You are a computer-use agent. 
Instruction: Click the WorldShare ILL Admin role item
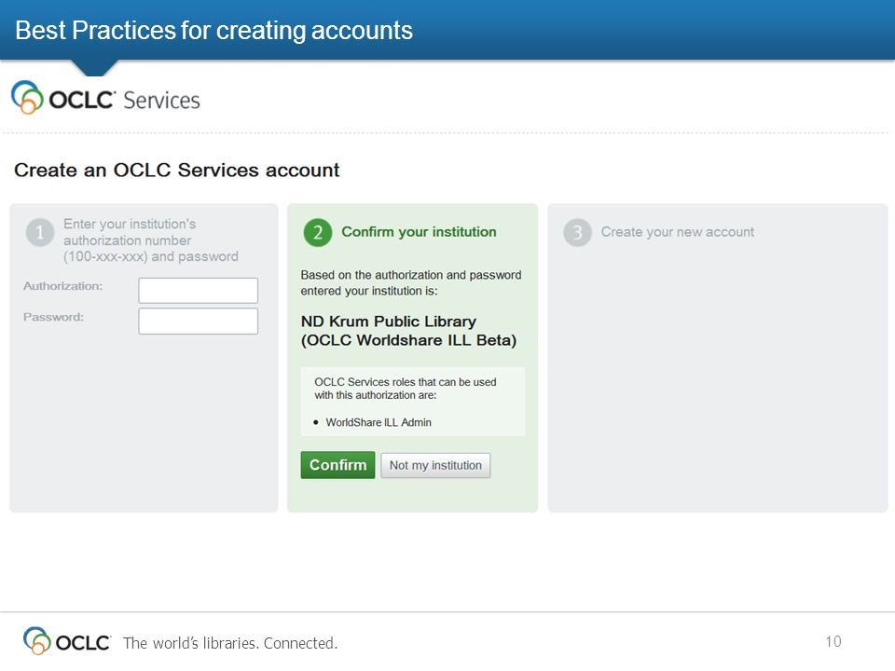click(379, 422)
